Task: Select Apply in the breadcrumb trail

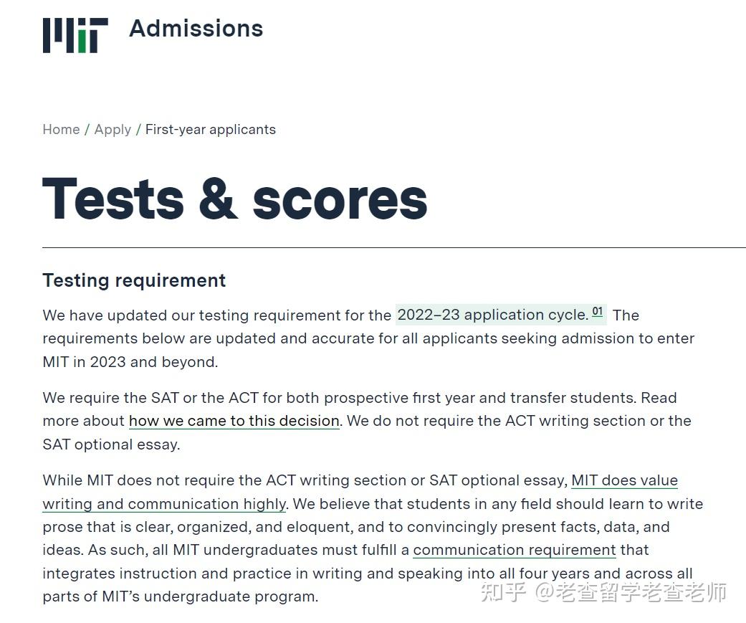Action: click(x=113, y=129)
